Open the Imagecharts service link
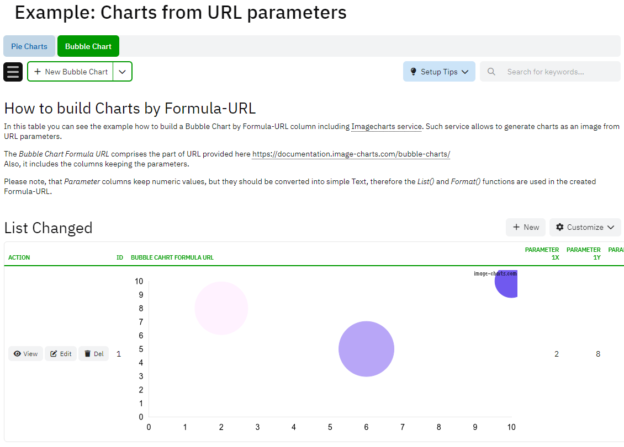 coord(386,127)
